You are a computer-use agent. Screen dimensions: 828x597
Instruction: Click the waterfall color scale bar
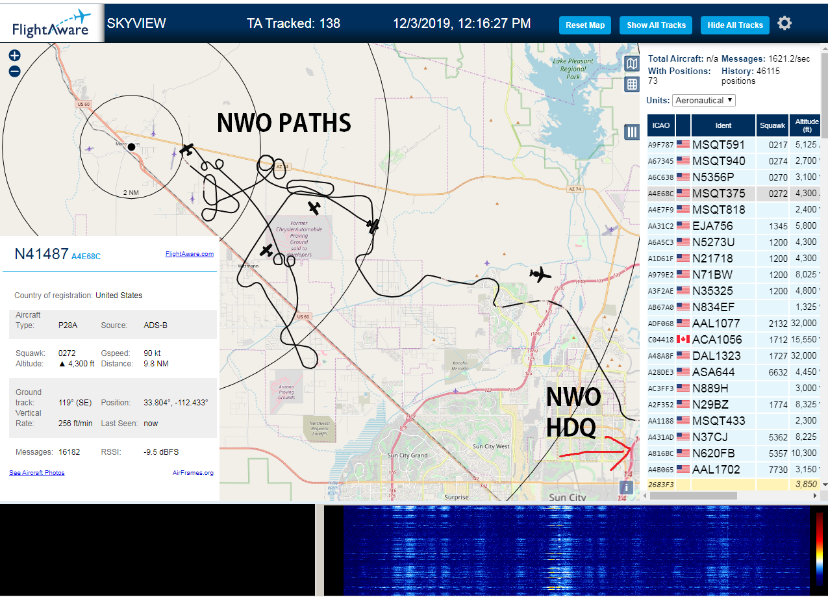(x=820, y=549)
